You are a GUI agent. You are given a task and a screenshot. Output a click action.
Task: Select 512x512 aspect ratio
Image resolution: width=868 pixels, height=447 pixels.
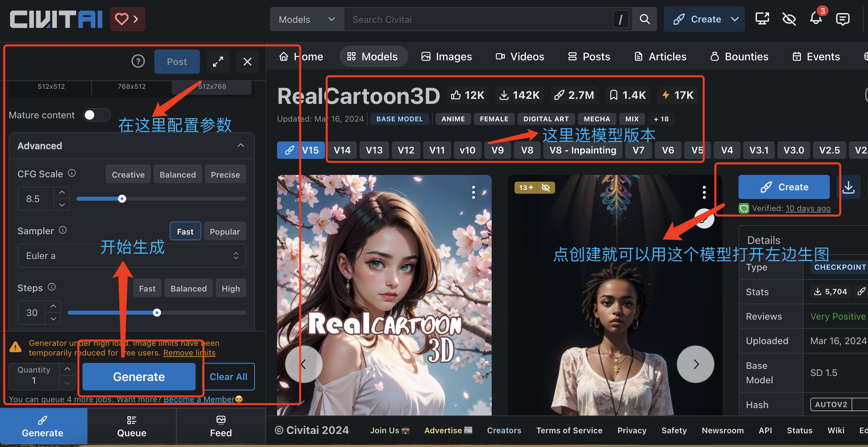[51, 86]
